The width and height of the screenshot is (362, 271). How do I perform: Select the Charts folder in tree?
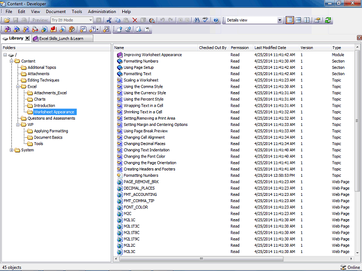(40, 99)
